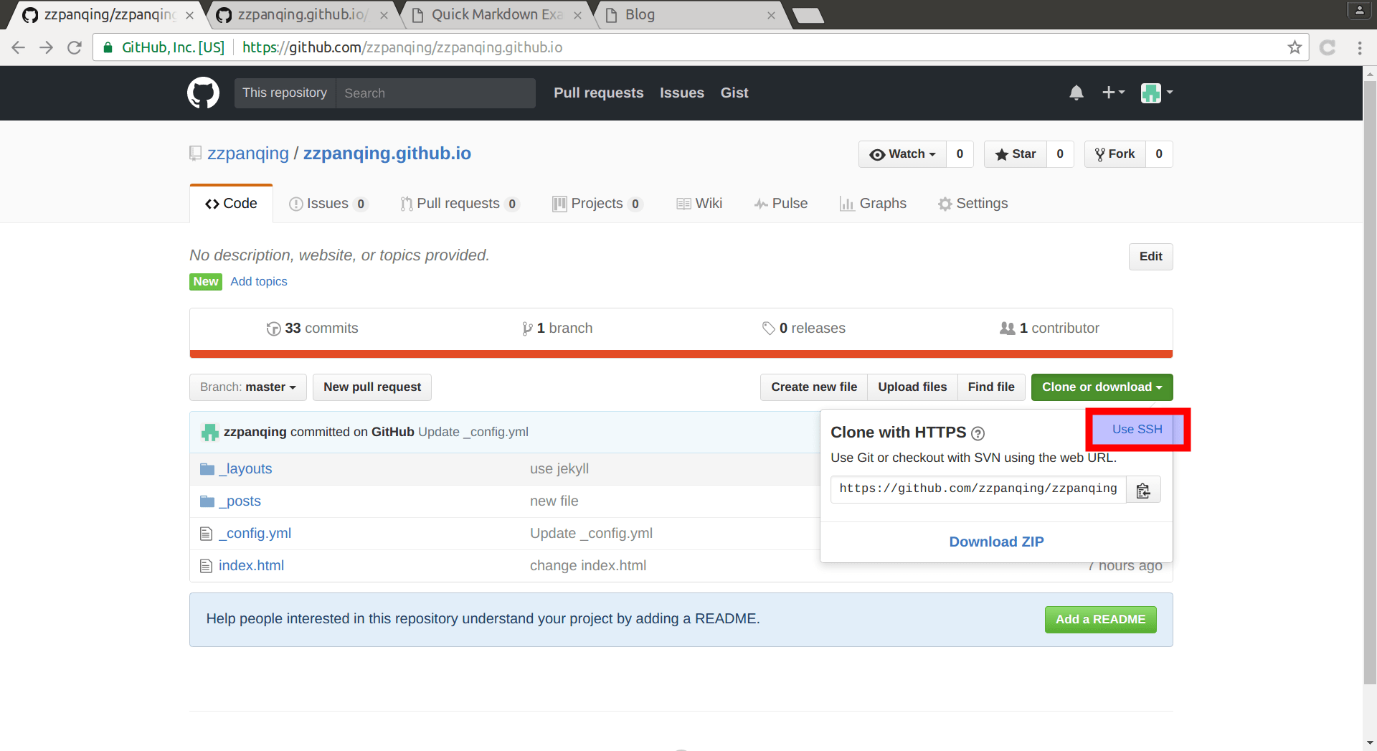Click the forks count next to Fork
This screenshot has width=1377, height=751.
(x=1159, y=154)
